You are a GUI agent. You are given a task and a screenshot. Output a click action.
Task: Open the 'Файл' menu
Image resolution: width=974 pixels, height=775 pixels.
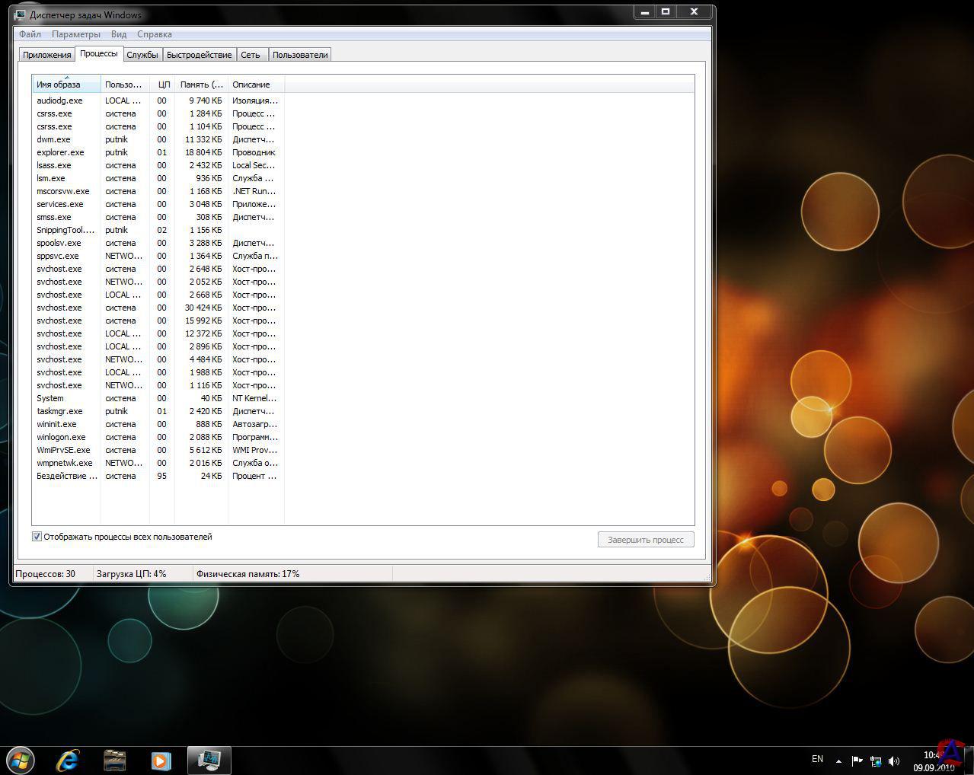(30, 34)
